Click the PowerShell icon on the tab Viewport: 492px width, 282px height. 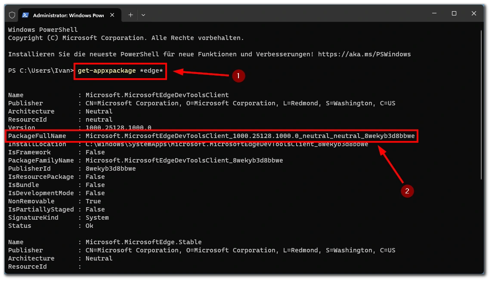point(25,15)
